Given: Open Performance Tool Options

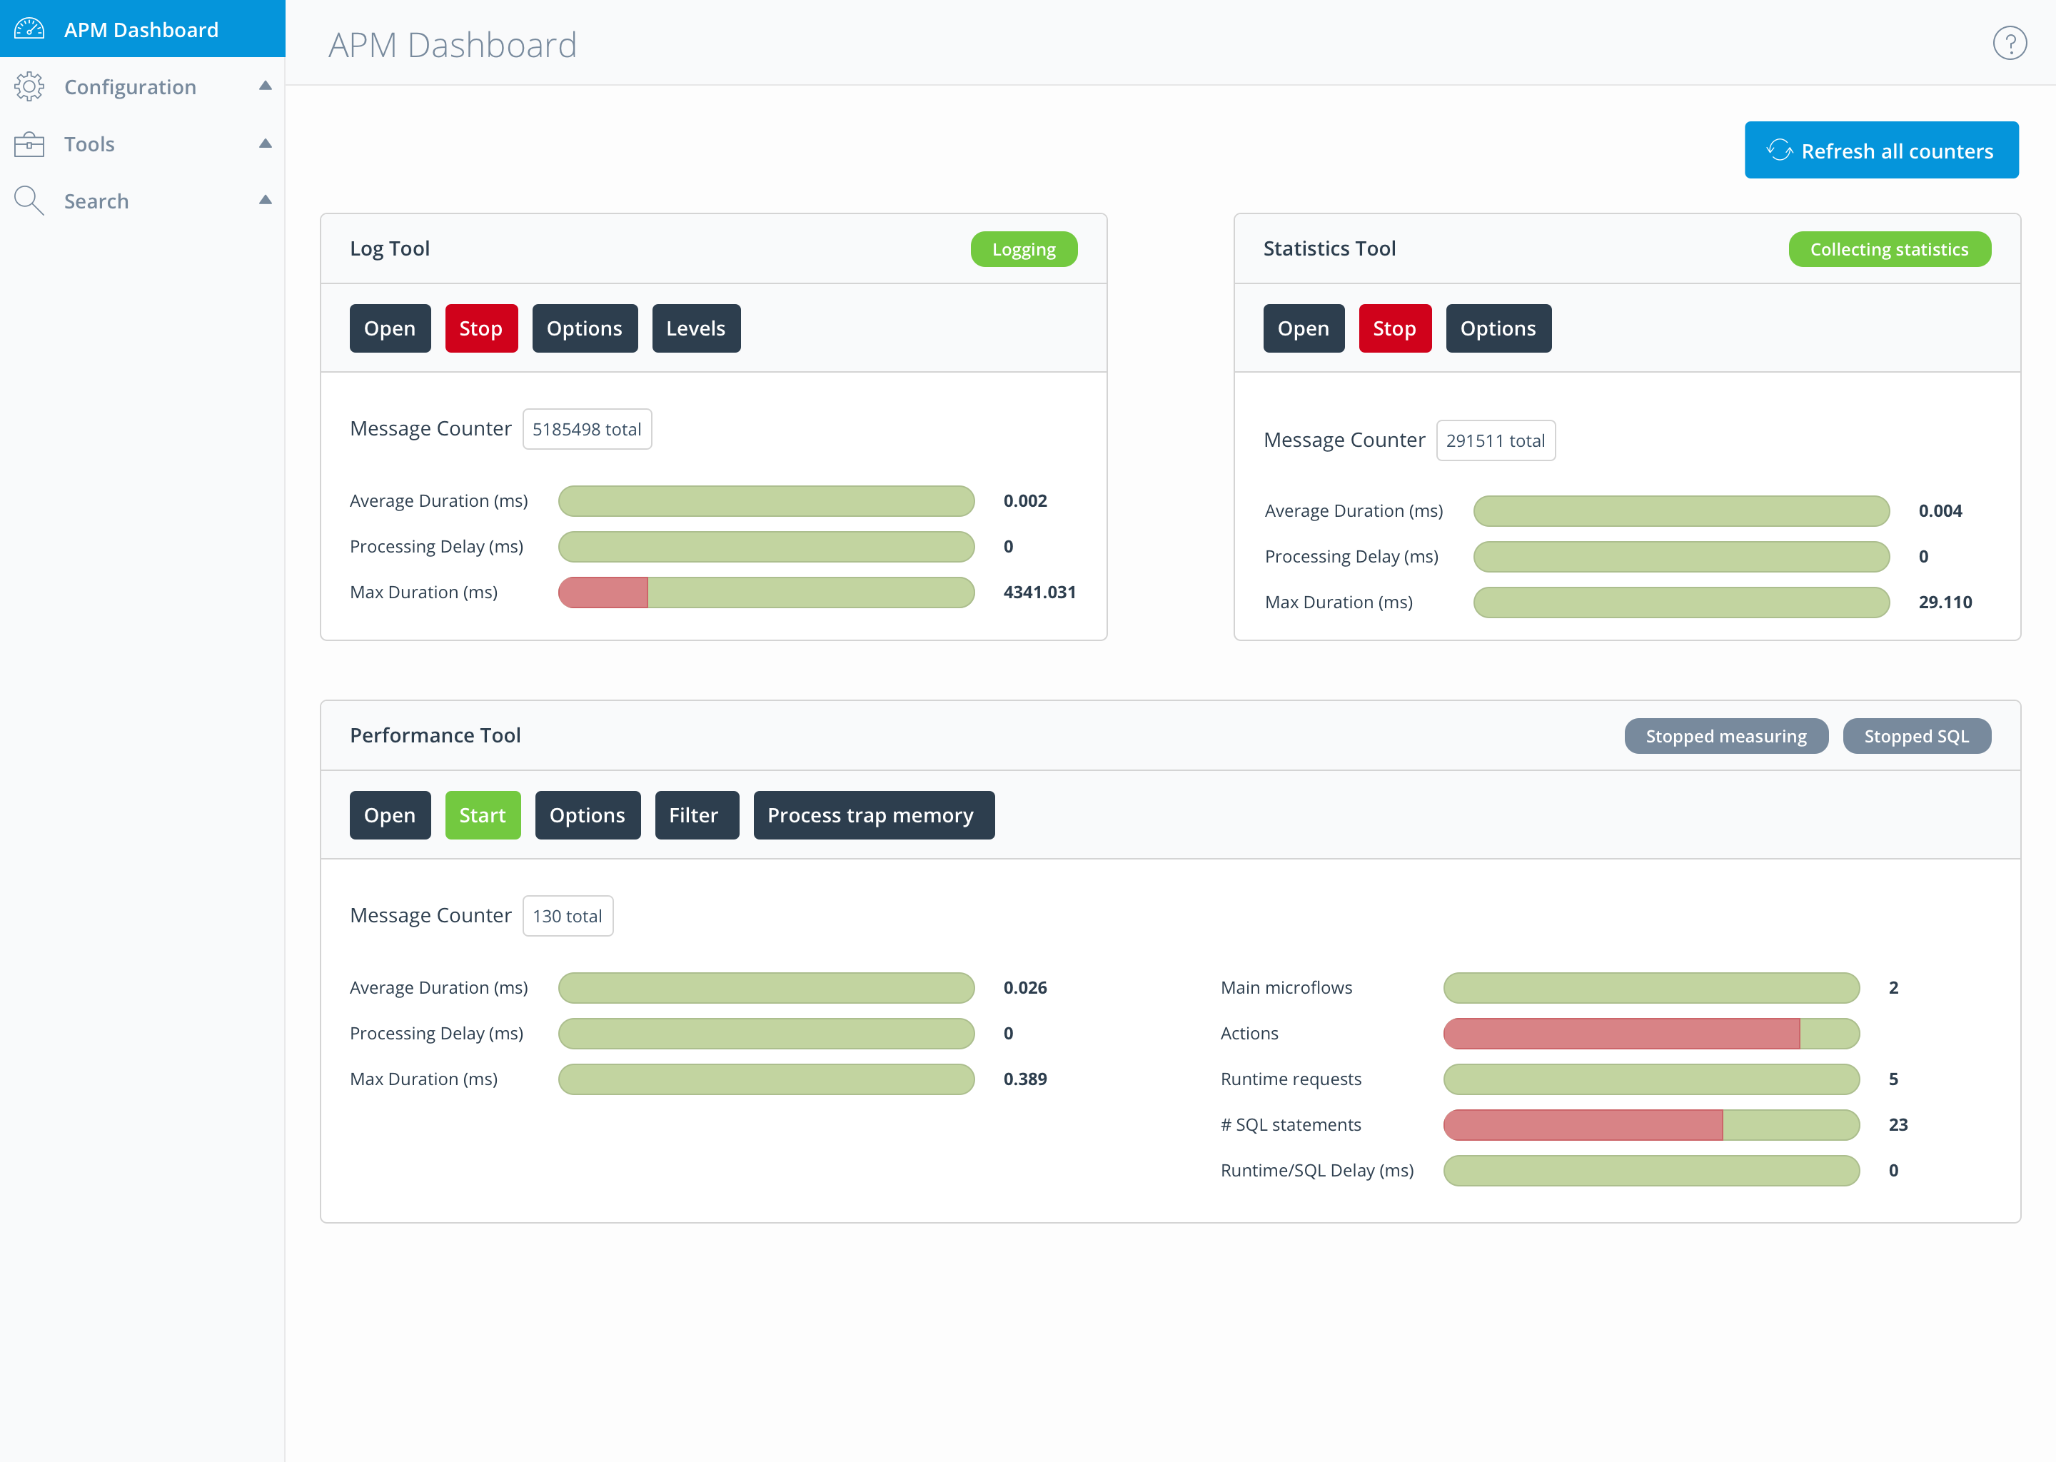Looking at the screenshot, I should click(x=588, y=816).
